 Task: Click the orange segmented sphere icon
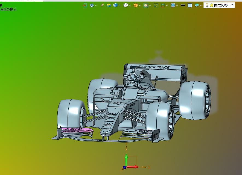click(x=136, y=5)
